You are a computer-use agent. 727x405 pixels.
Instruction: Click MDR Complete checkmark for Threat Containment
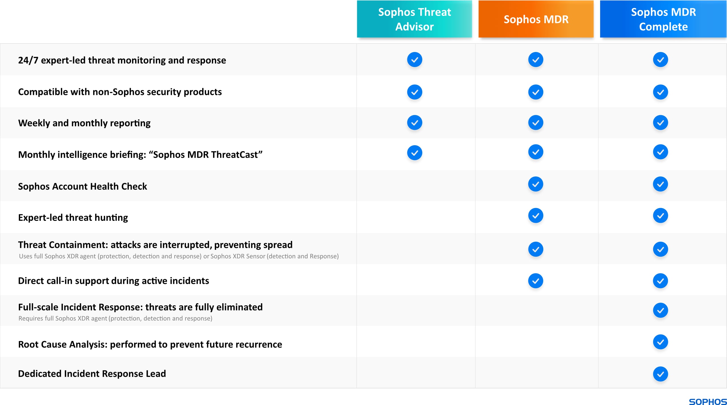point(660,249)
